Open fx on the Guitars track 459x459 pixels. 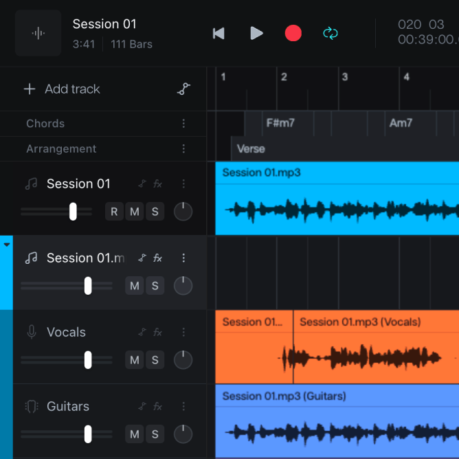tap(157, 406)
